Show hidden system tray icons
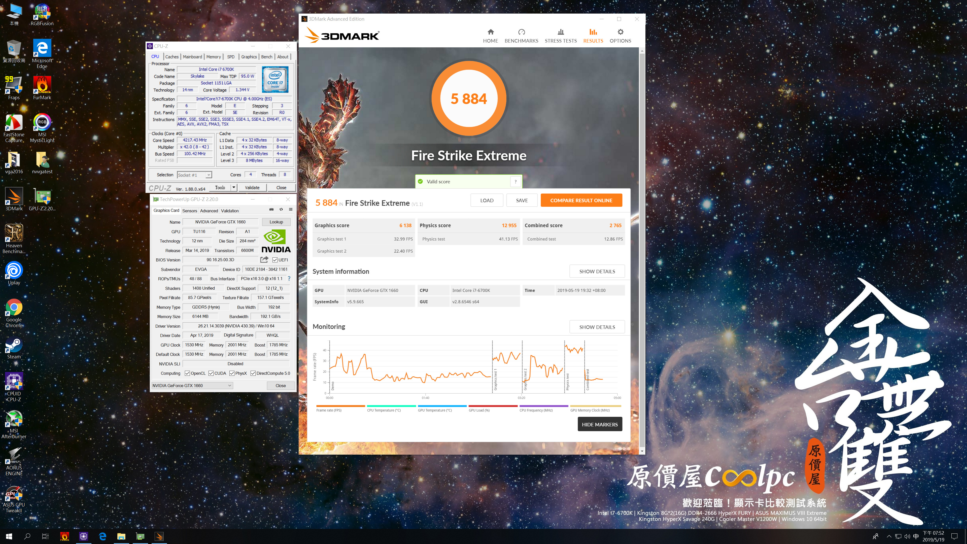This screenshot has width=967, height=544. pyautogui.click(x=889, y=536)
